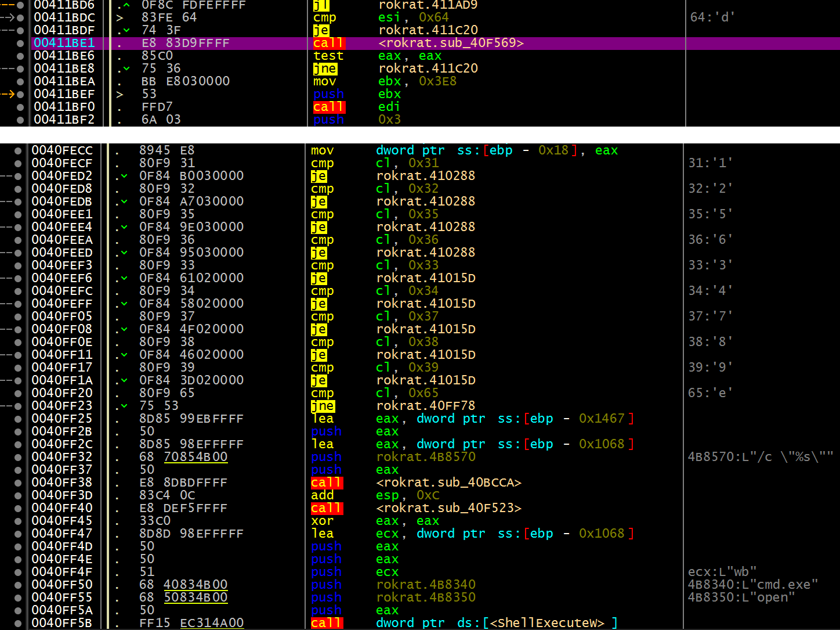Click the underlined 40834B00 cmd.exe address bytes
The height and width of the screenshot is (630, 840).
195,585
